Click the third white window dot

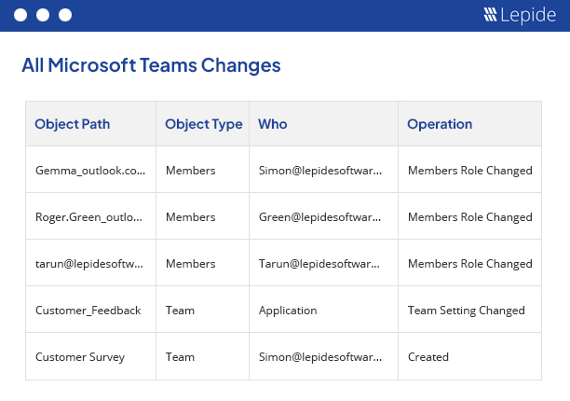[x=65, y=15]
